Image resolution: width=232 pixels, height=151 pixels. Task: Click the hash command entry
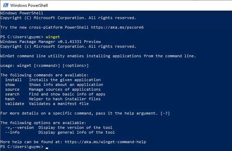(x=10, y=99)
